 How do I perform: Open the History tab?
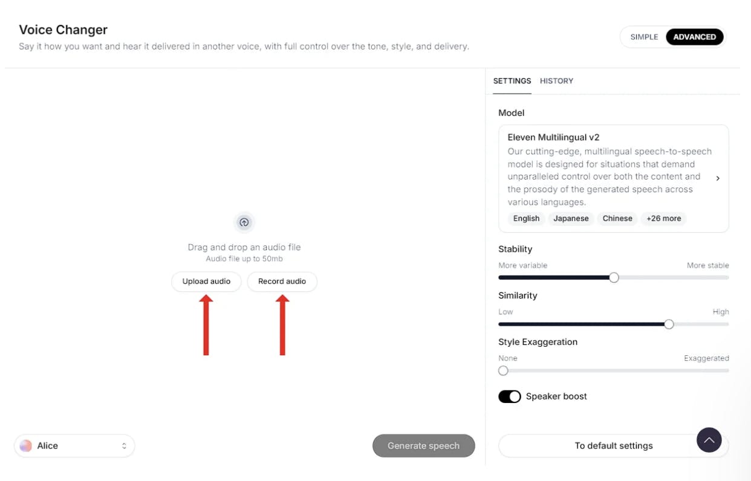(x=556, y=81)
